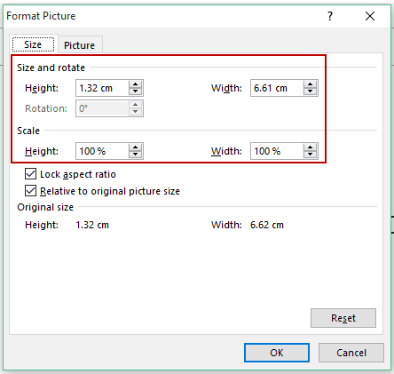The image size is (394, 374).
Task: Switch to the Picture tab
Action: (80, 45)
